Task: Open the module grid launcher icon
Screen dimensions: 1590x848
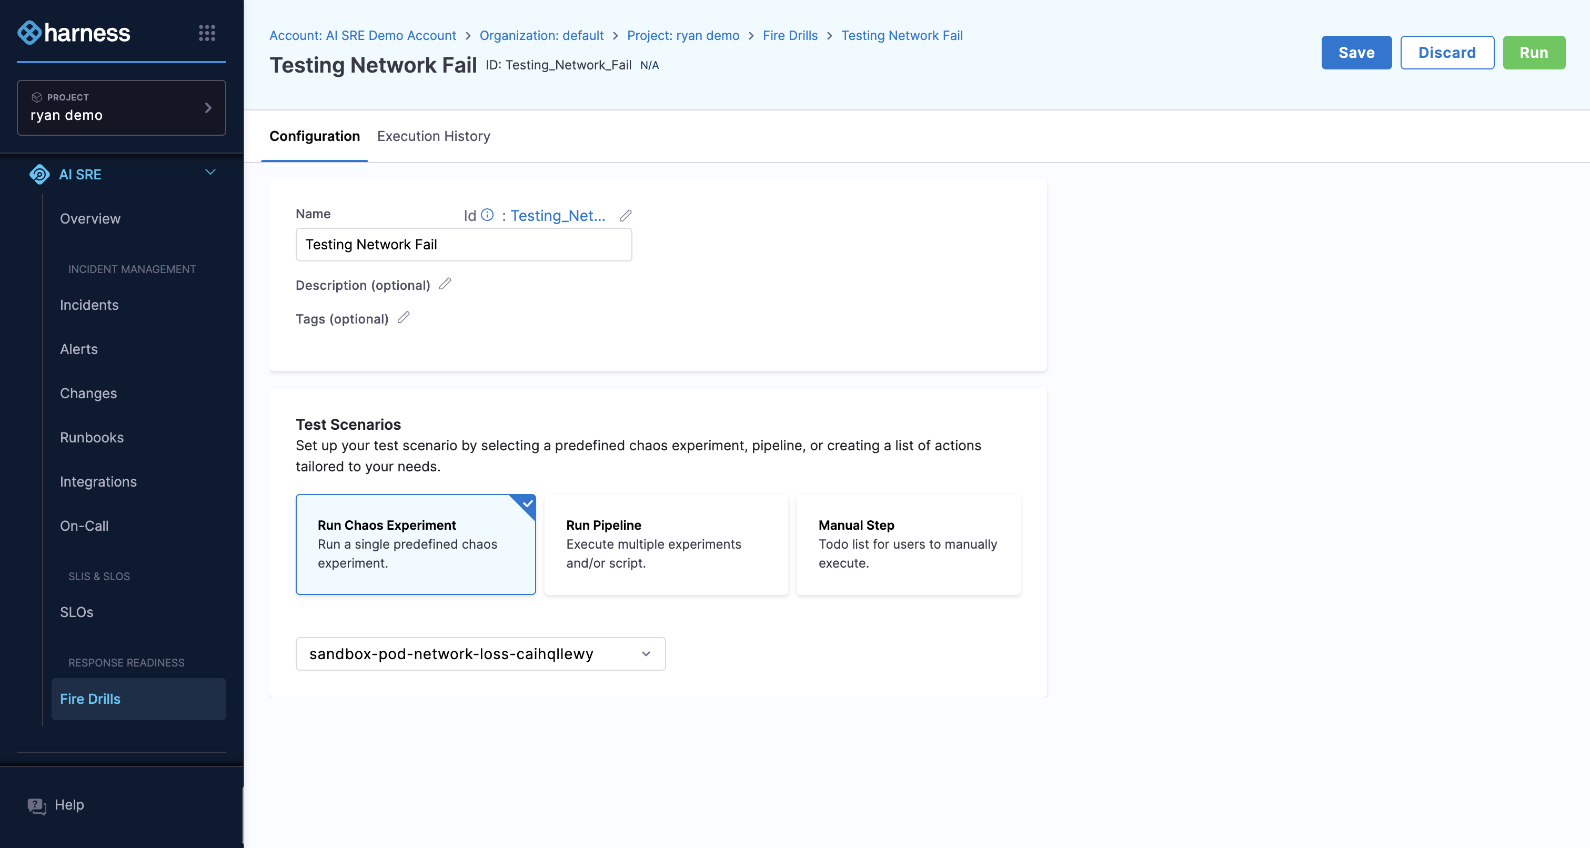Action: coord(207,33)
